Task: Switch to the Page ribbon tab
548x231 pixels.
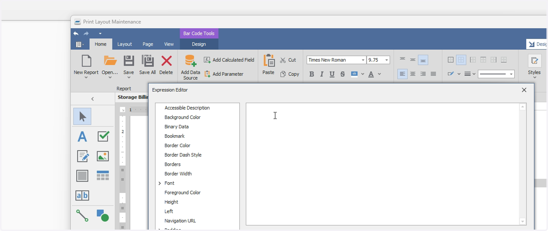Action: pos(148,44)
